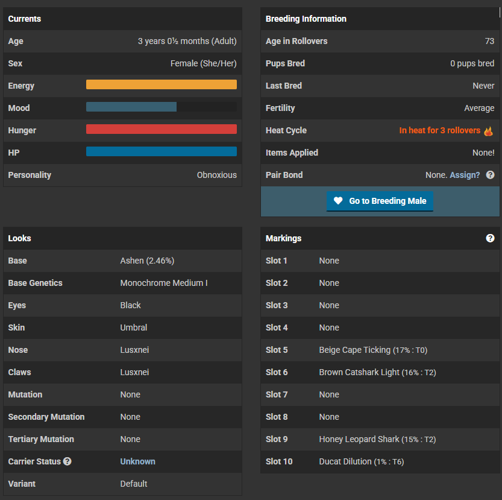Viewport: 502px width, 500px height.
Task: Click the Variant value Default
Action: pos(134,484)
